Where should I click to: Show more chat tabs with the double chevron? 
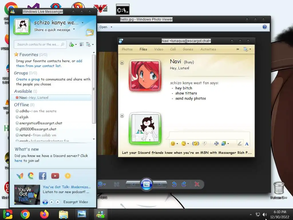point(238,49)
